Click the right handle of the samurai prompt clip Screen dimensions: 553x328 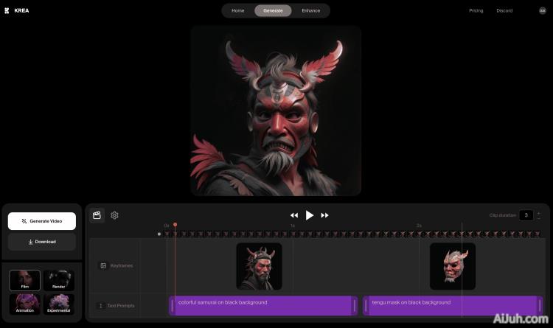pos(355,305)
